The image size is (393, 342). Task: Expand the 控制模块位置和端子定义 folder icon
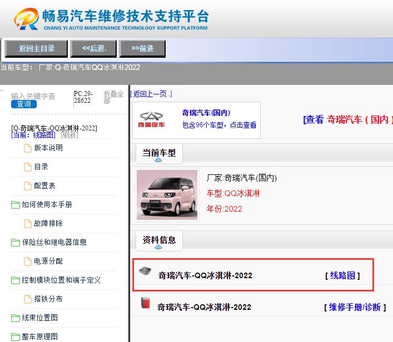coord(16,280)
